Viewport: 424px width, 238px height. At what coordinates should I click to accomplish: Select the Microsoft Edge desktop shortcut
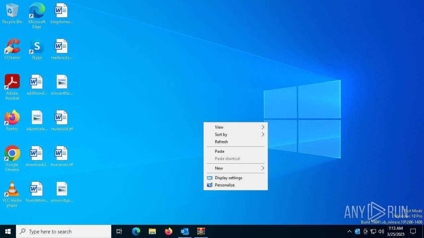click(37, 16)
